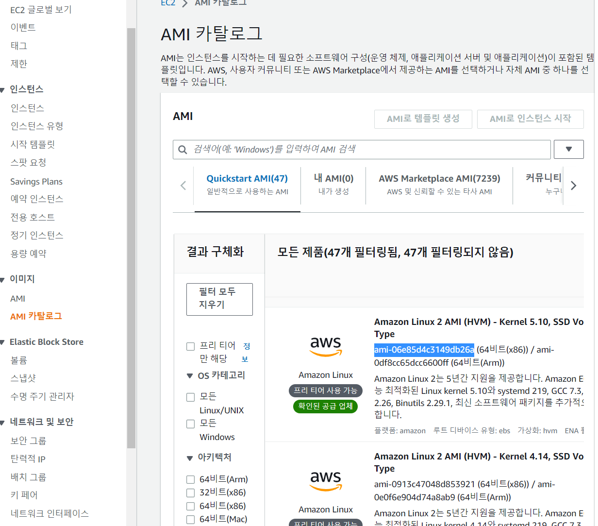Open 스팟 요청 in sidebar
Screen dimensions: 598x526
point(28,162)
